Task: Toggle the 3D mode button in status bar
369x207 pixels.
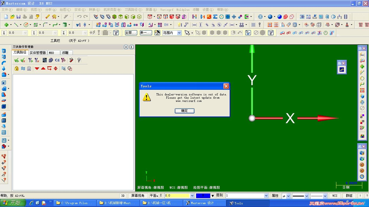Action: (123, 196)
